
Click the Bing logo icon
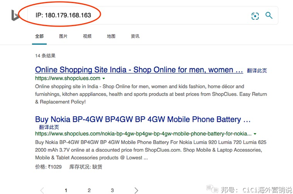coord(15,15)
